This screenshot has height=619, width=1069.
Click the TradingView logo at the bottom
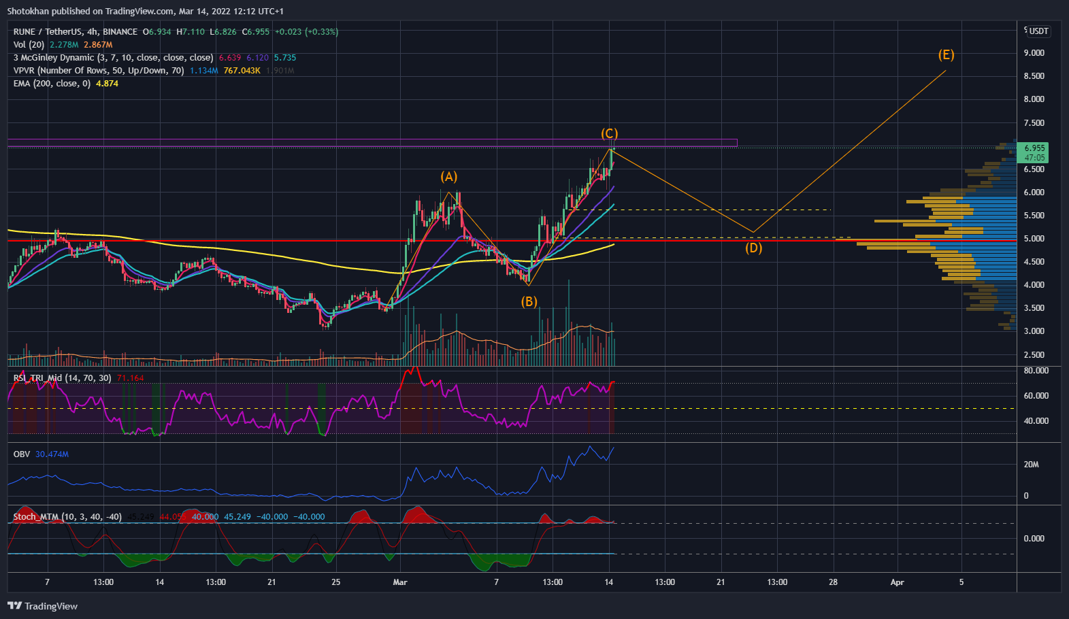pyautogui.click(x=42, y=606)
